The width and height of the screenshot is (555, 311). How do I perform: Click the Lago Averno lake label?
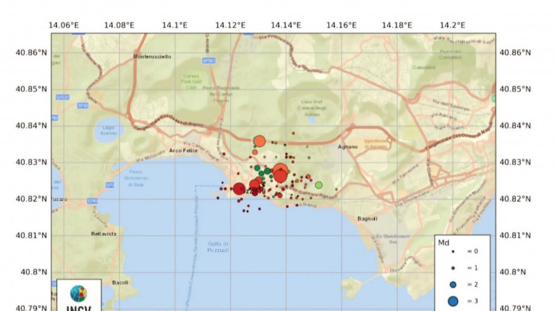click(108, 130)
